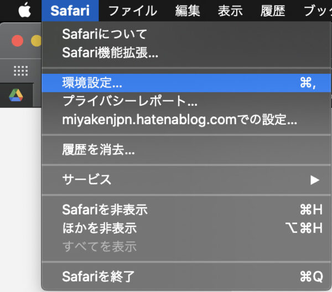Image resolution: width=332 pixels, height=292 pixels.
Task: Open miyakenjpn.hatenablog.comでの設定...
Action: 180,120
